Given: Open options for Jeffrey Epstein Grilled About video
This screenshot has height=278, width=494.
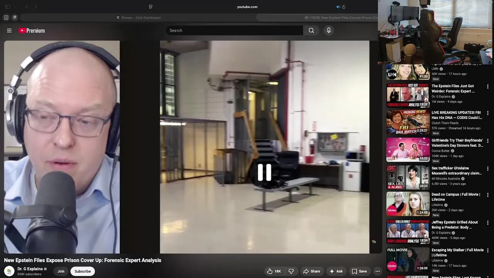Looking at the screenshot, I should pyautogui.click(x=488, y=223).
